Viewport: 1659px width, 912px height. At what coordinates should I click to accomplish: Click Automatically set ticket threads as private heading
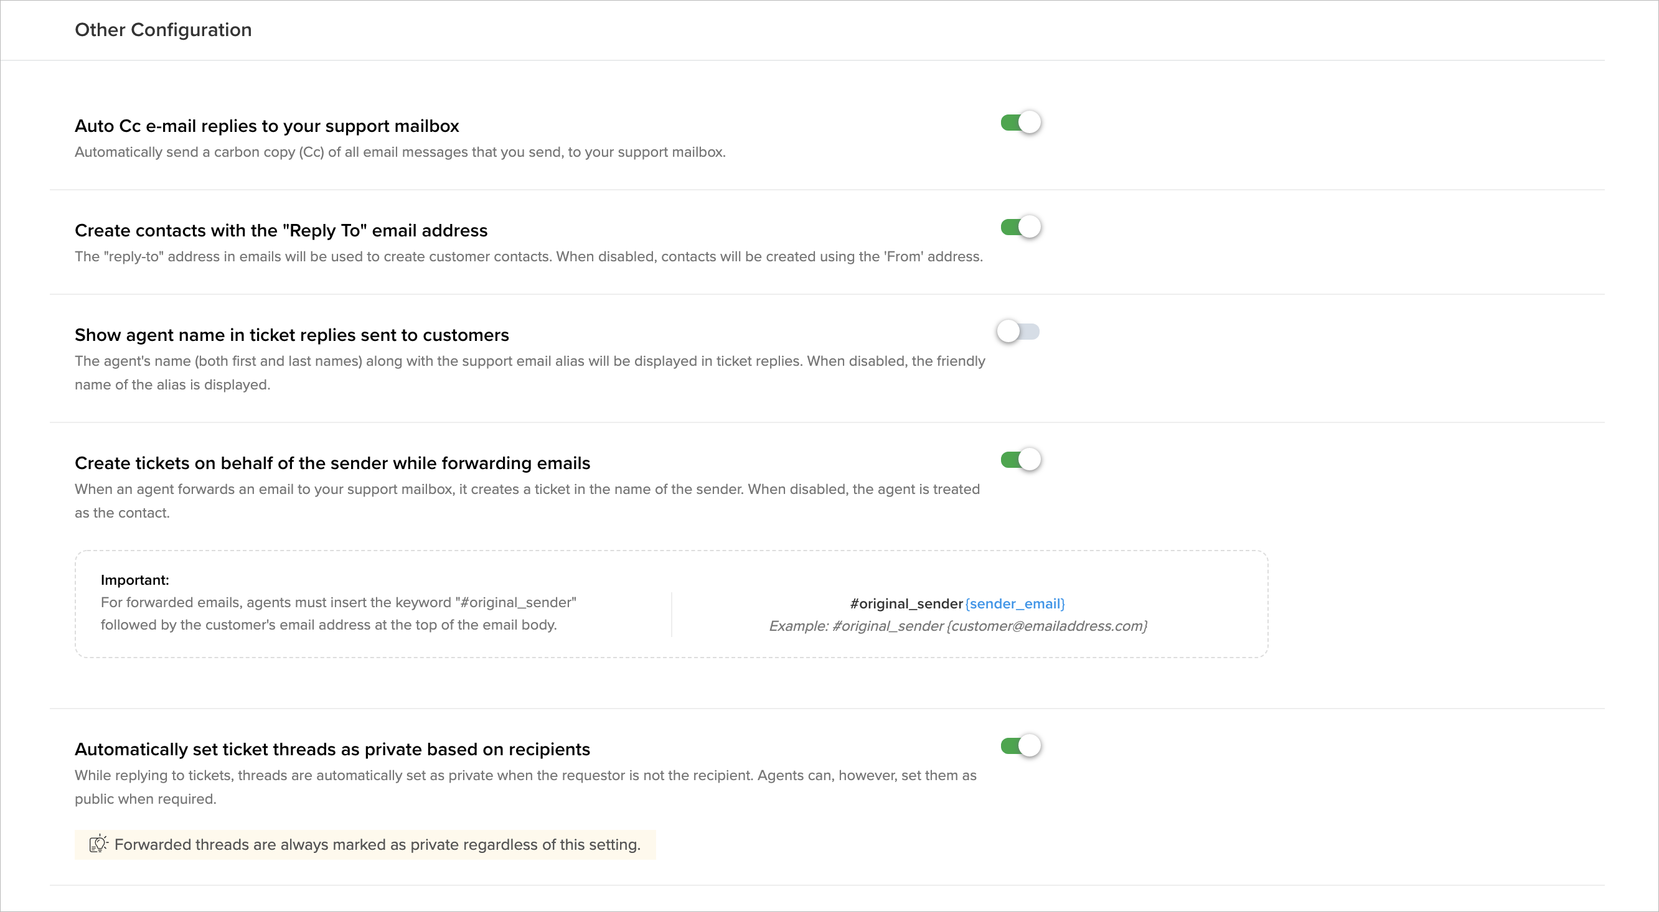click(332, 750)
